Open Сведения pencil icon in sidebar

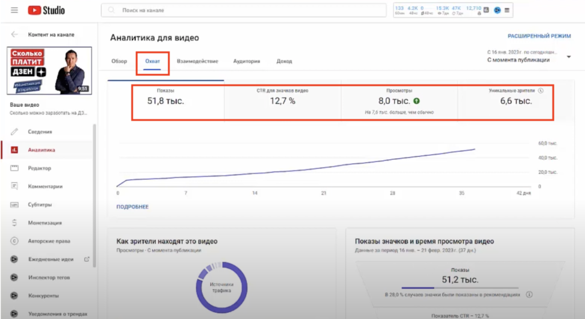click(x=15, y=132)
